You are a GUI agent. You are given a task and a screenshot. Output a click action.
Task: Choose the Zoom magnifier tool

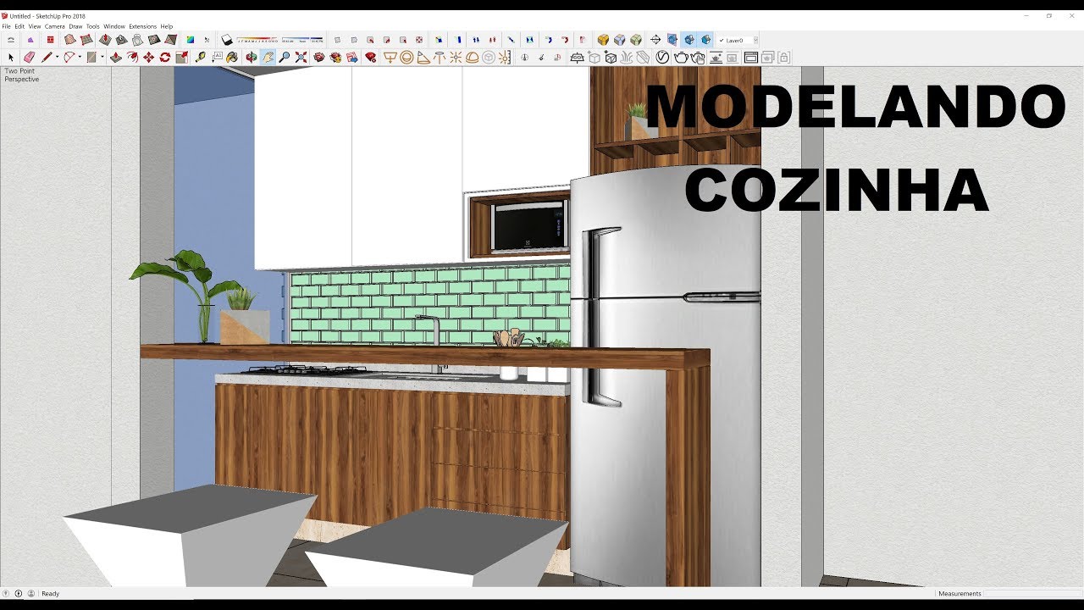(x=285, y=57)
